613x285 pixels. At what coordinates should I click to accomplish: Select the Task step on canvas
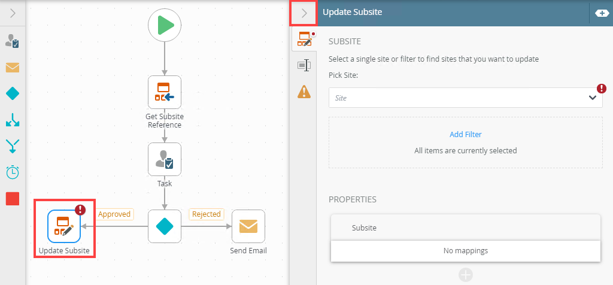[165, 159]
